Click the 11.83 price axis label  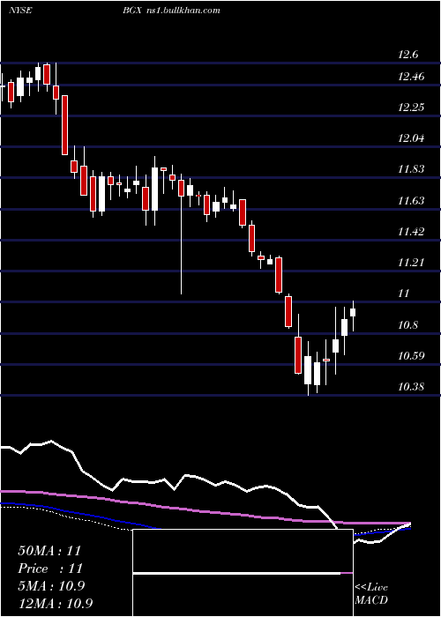411,169
